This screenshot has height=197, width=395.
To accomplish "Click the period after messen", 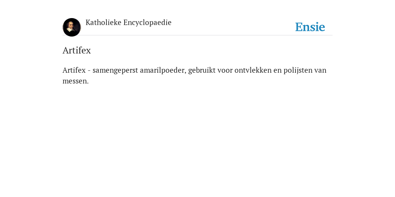I will 88,83.
